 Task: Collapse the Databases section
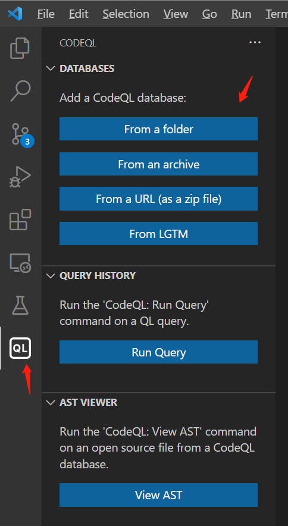(x=51, y=68)
